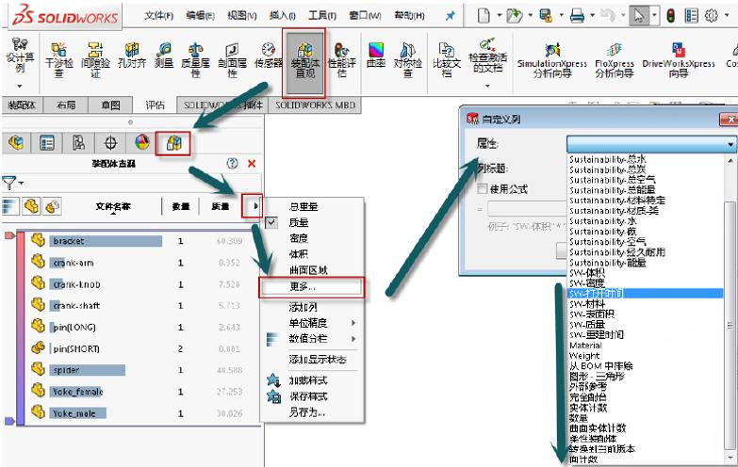
Task: Sort by 文件名称 column header
Action: [x=113, y=206]
